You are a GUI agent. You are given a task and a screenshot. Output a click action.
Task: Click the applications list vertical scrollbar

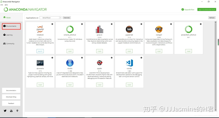(x=216, y=66)
